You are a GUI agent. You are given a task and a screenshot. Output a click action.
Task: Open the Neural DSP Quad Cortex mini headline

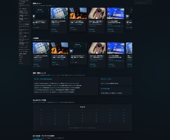tap(58, 85)
